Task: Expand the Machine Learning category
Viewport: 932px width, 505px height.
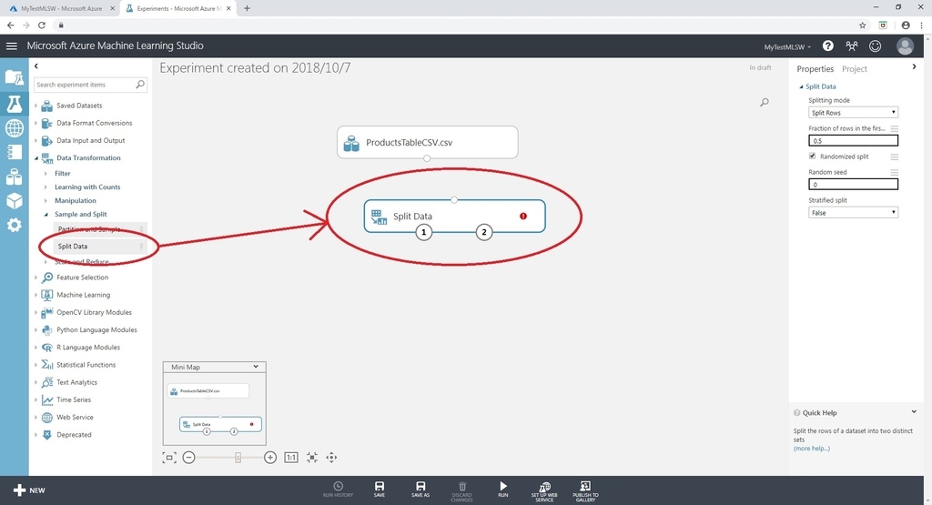Action: click(35, 295)
